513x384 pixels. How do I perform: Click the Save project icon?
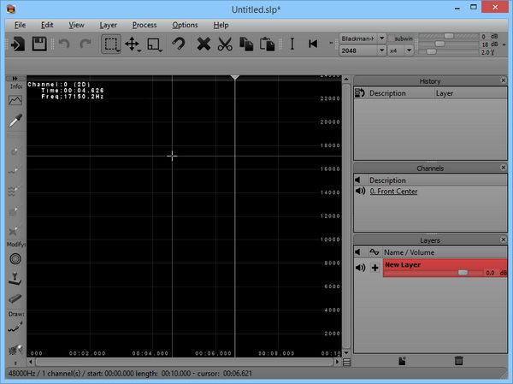pos(39,44)
